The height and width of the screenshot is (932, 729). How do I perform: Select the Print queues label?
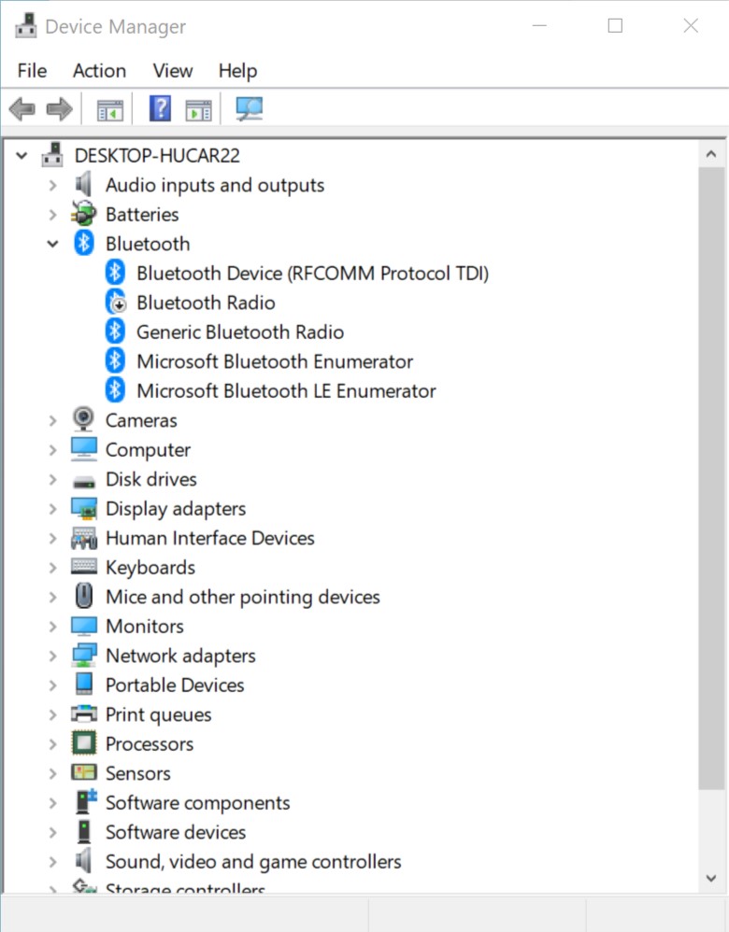tap(158, 714)
